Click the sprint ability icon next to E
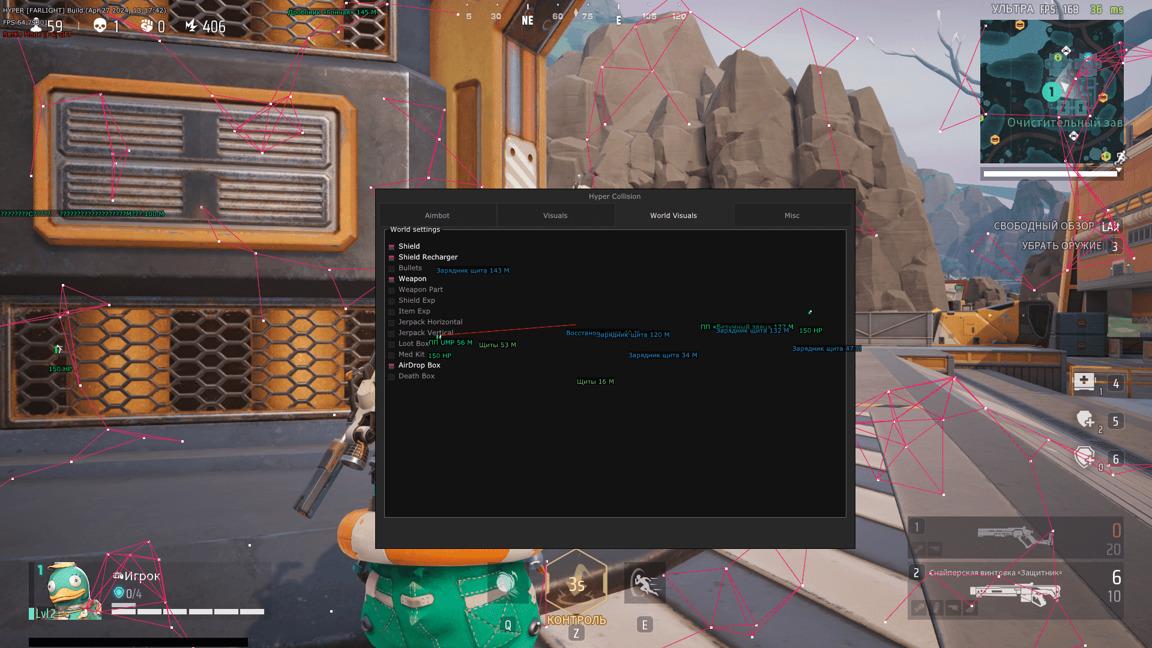1152x648 pixels. tap(644, 582)
